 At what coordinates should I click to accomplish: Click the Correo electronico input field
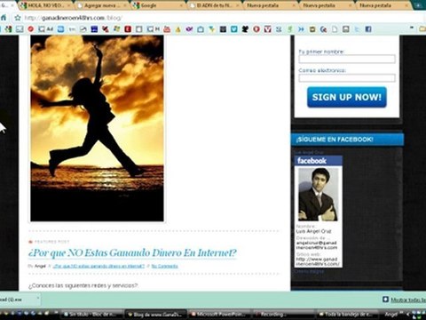point(347,78)
